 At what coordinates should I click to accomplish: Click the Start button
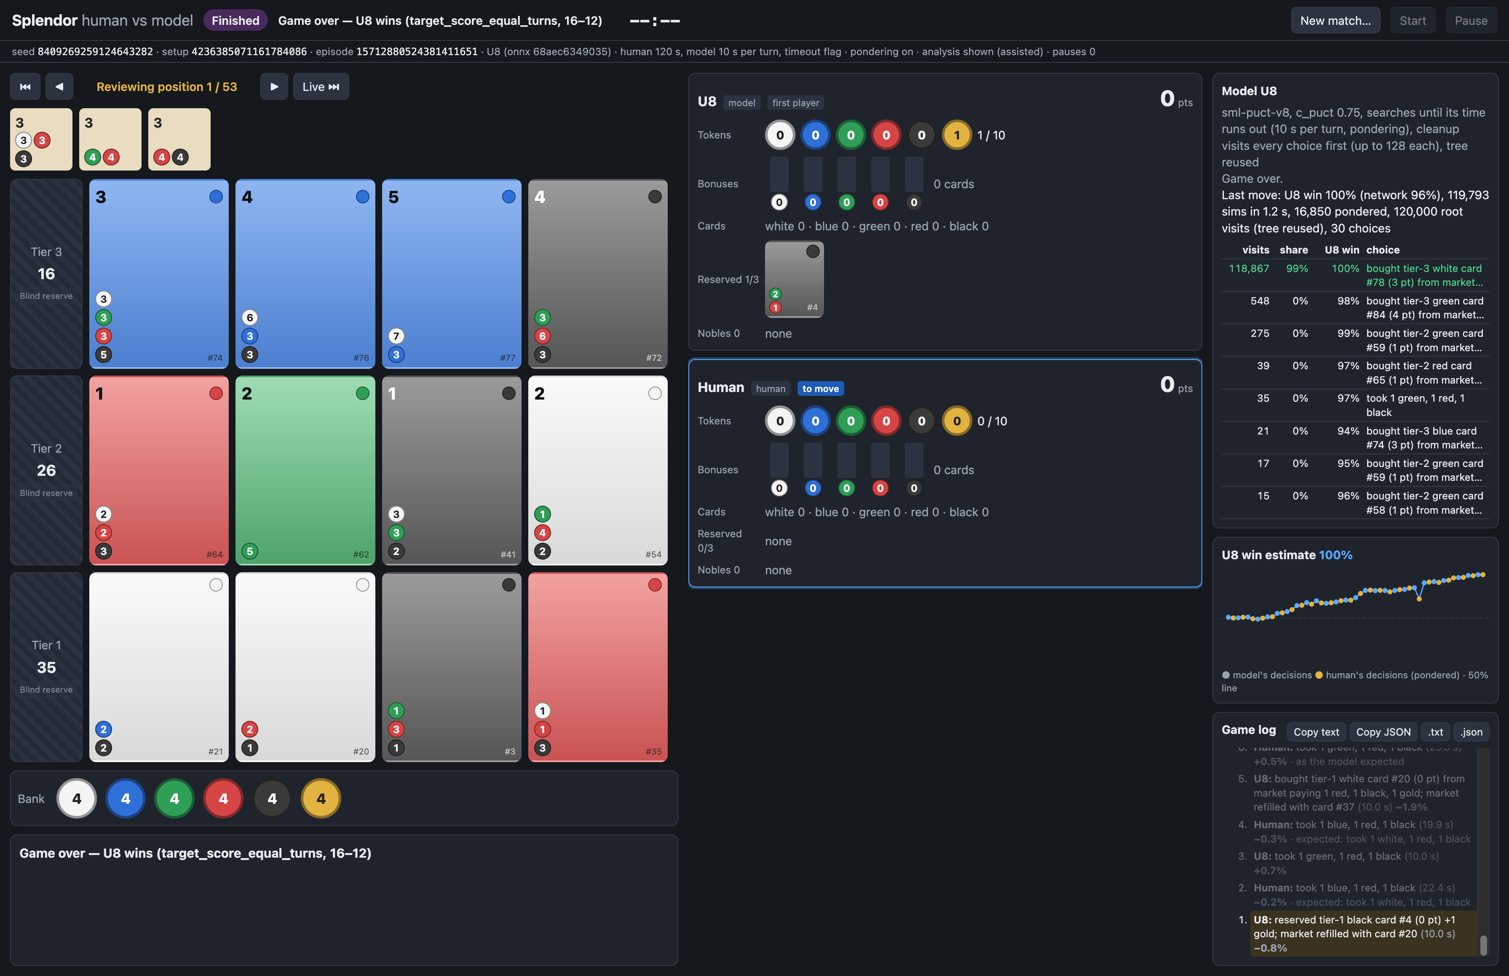(x=1413, y=20)
